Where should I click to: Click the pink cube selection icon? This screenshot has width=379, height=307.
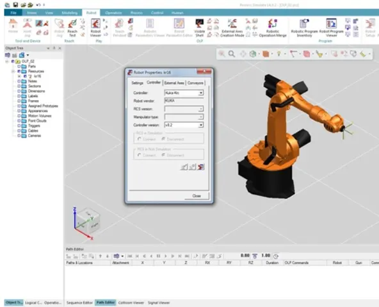[307, 54]
